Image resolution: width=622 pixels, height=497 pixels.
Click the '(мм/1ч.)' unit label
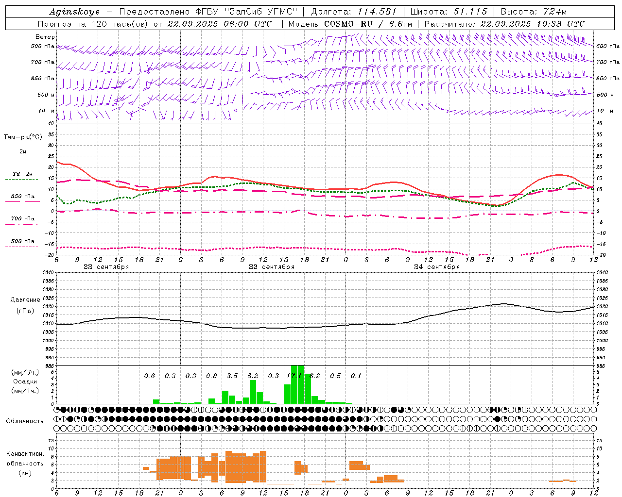25,391
